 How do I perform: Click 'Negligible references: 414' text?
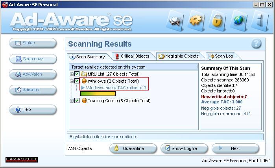coord(226,114)
